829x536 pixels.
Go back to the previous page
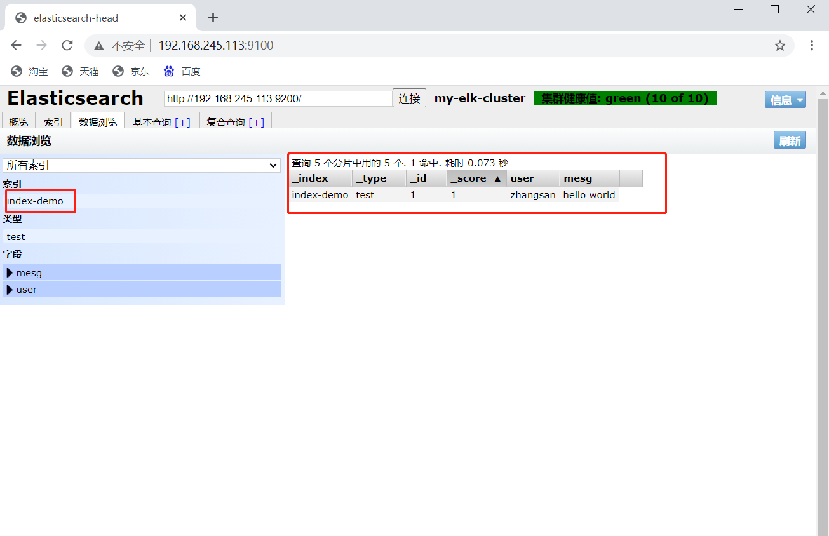17,45
